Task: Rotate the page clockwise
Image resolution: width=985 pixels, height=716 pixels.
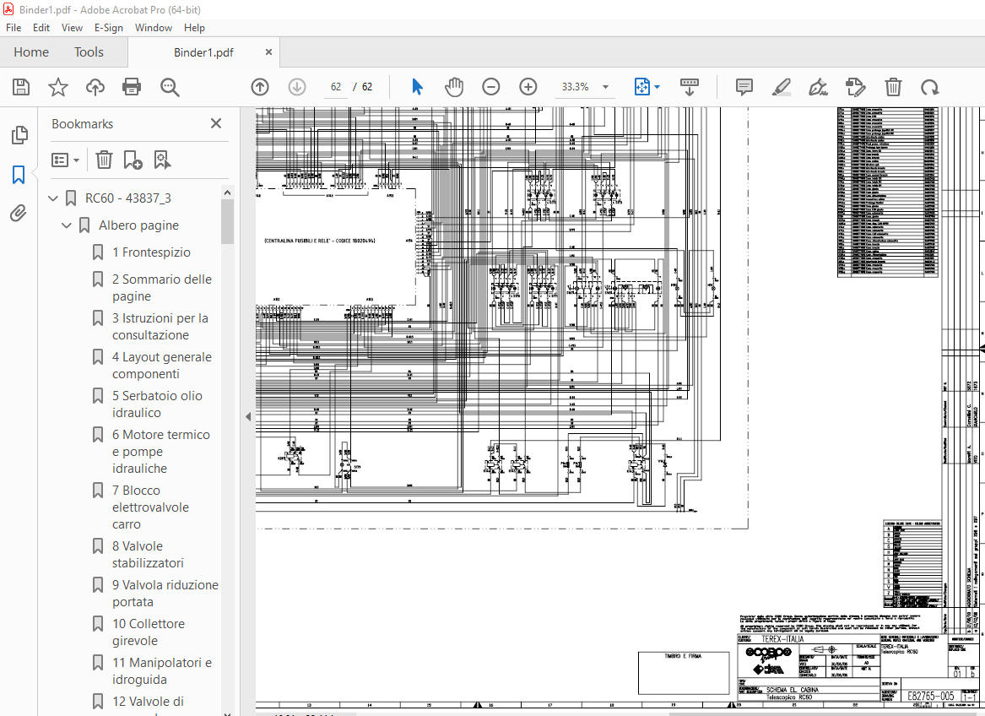Action: 930,87
